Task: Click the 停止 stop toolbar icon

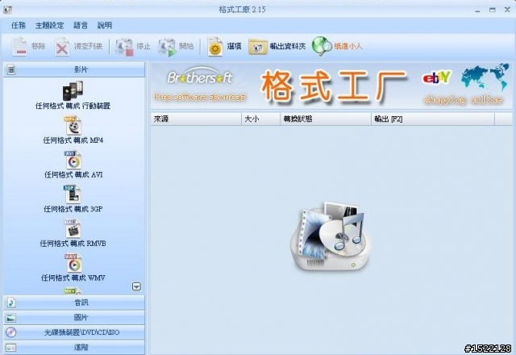Action: pyautogui.click(x=124, y=47)
